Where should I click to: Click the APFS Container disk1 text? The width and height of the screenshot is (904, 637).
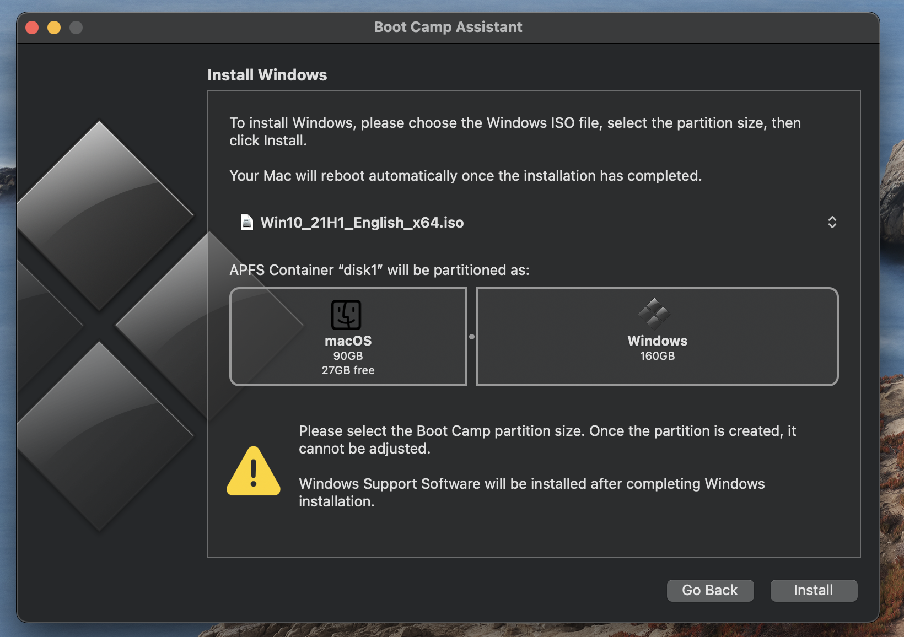(x=379, y=270)
